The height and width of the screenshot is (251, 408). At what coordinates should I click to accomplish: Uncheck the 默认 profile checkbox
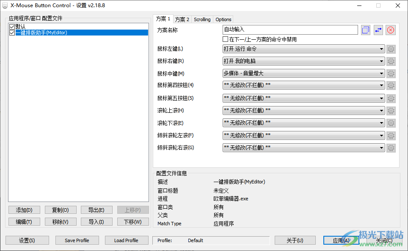(x=12, y=26)
